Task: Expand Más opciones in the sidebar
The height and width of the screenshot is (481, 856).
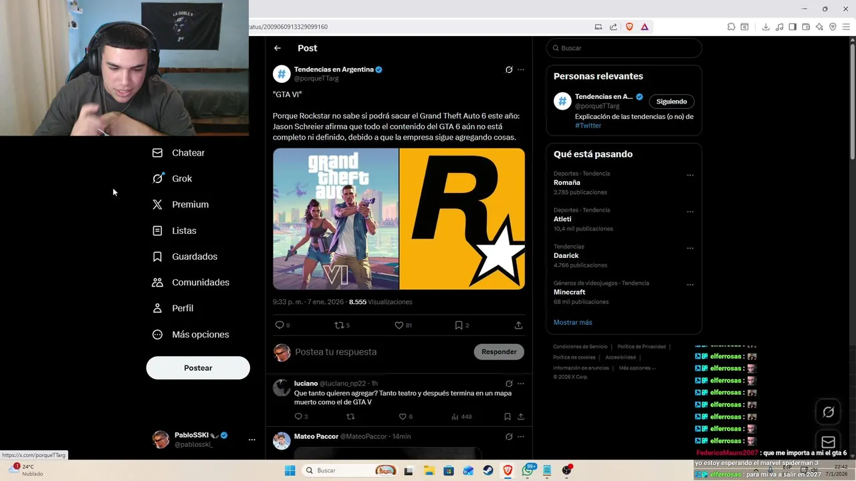Action: coord(191,335)
